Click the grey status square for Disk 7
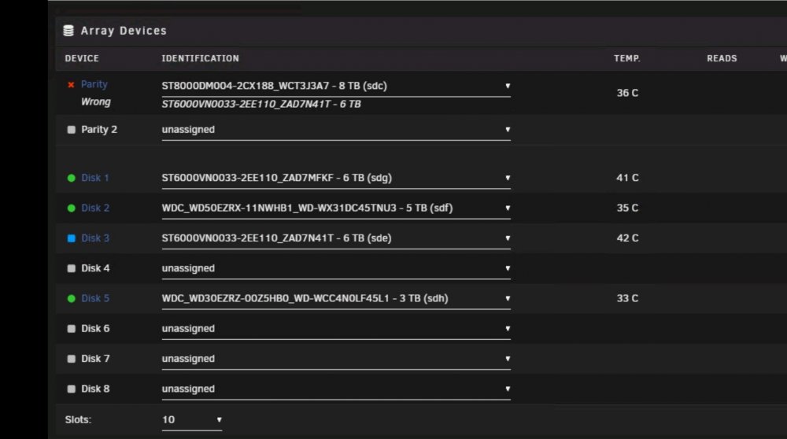This screenshot has height=439, width=787. point(72,358)
